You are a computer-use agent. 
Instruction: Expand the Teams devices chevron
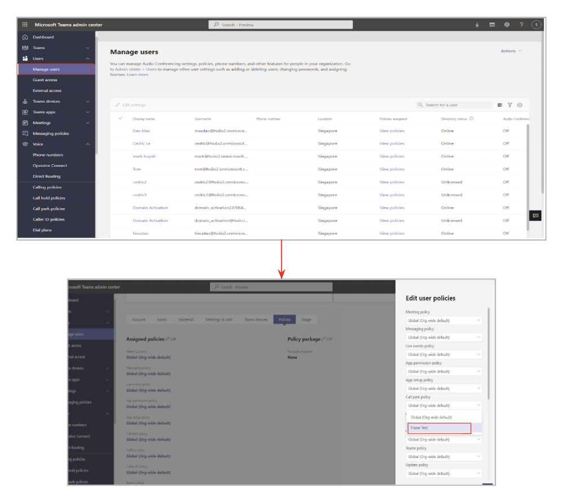coord(87,102)
